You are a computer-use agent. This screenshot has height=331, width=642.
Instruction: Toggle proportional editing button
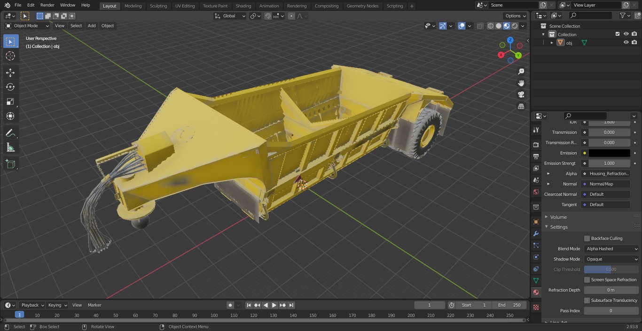coord(291,16)
